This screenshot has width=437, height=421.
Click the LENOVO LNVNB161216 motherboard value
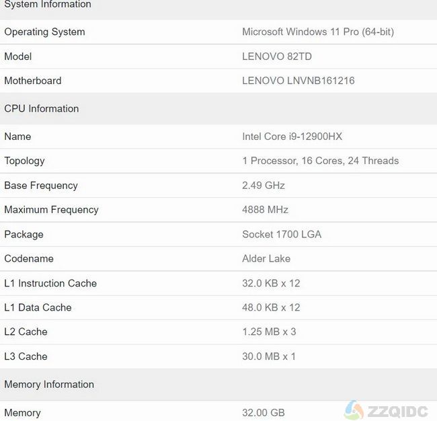click(299, 81)
